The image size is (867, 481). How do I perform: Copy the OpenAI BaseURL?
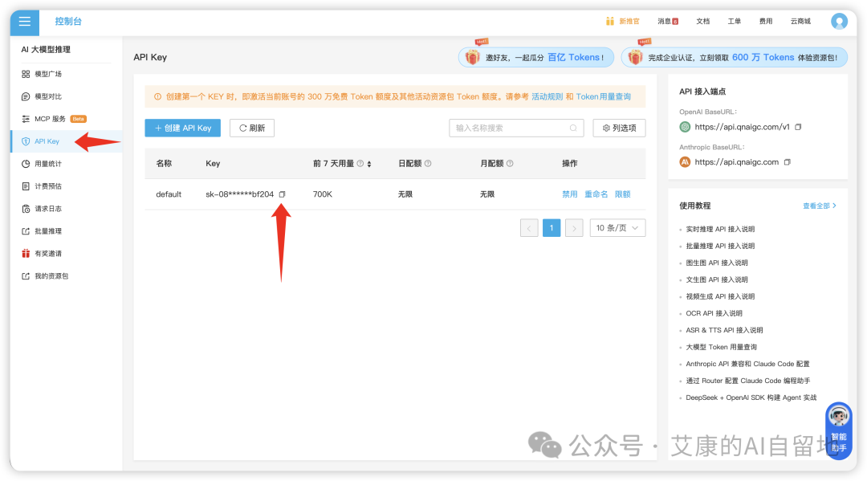point(798,127)
